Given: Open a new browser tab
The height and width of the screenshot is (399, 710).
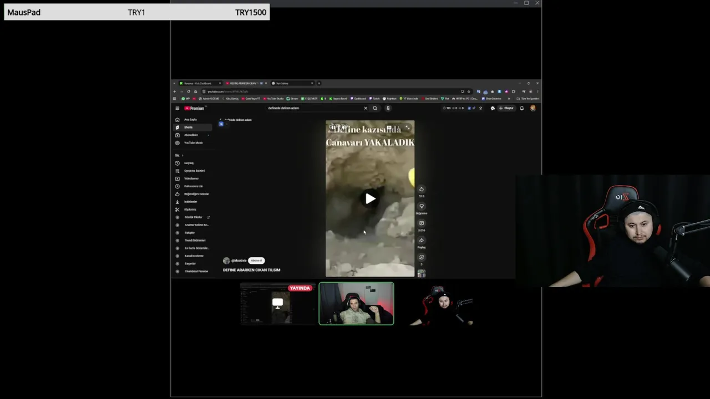Looking at the screenshot, I should point(319,83).
